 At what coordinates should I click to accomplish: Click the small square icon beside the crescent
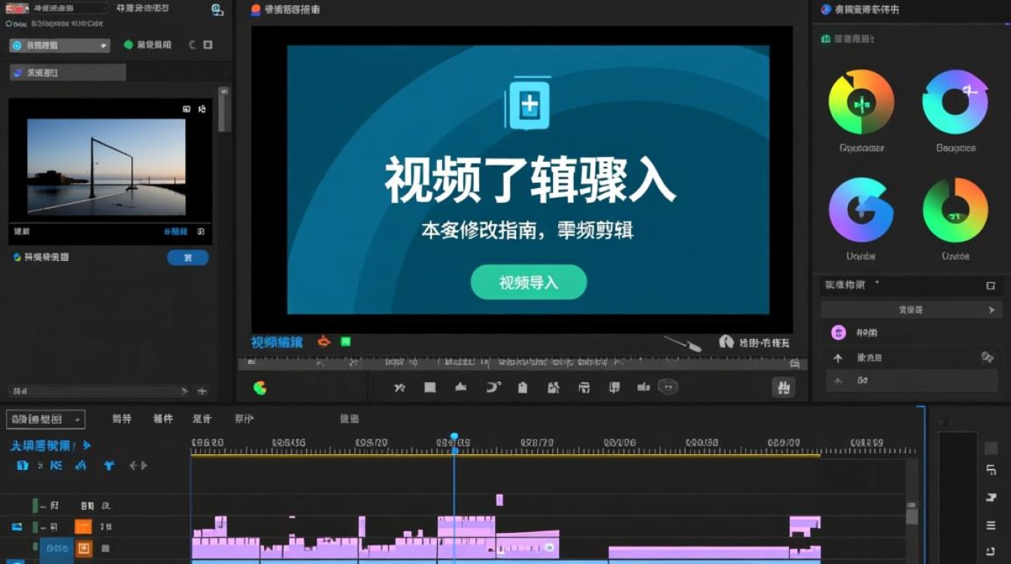[208, 45]
